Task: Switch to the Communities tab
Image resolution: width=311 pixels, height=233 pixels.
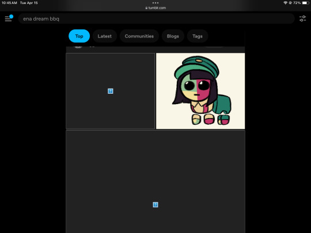Action: click(x=139, y=36)
